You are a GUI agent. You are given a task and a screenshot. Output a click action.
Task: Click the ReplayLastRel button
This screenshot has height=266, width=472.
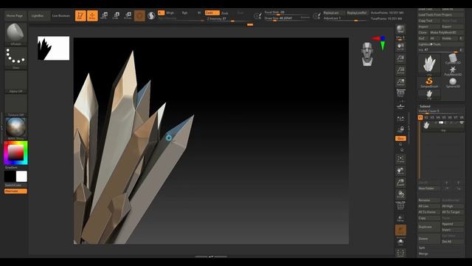(x=356, y=13)
